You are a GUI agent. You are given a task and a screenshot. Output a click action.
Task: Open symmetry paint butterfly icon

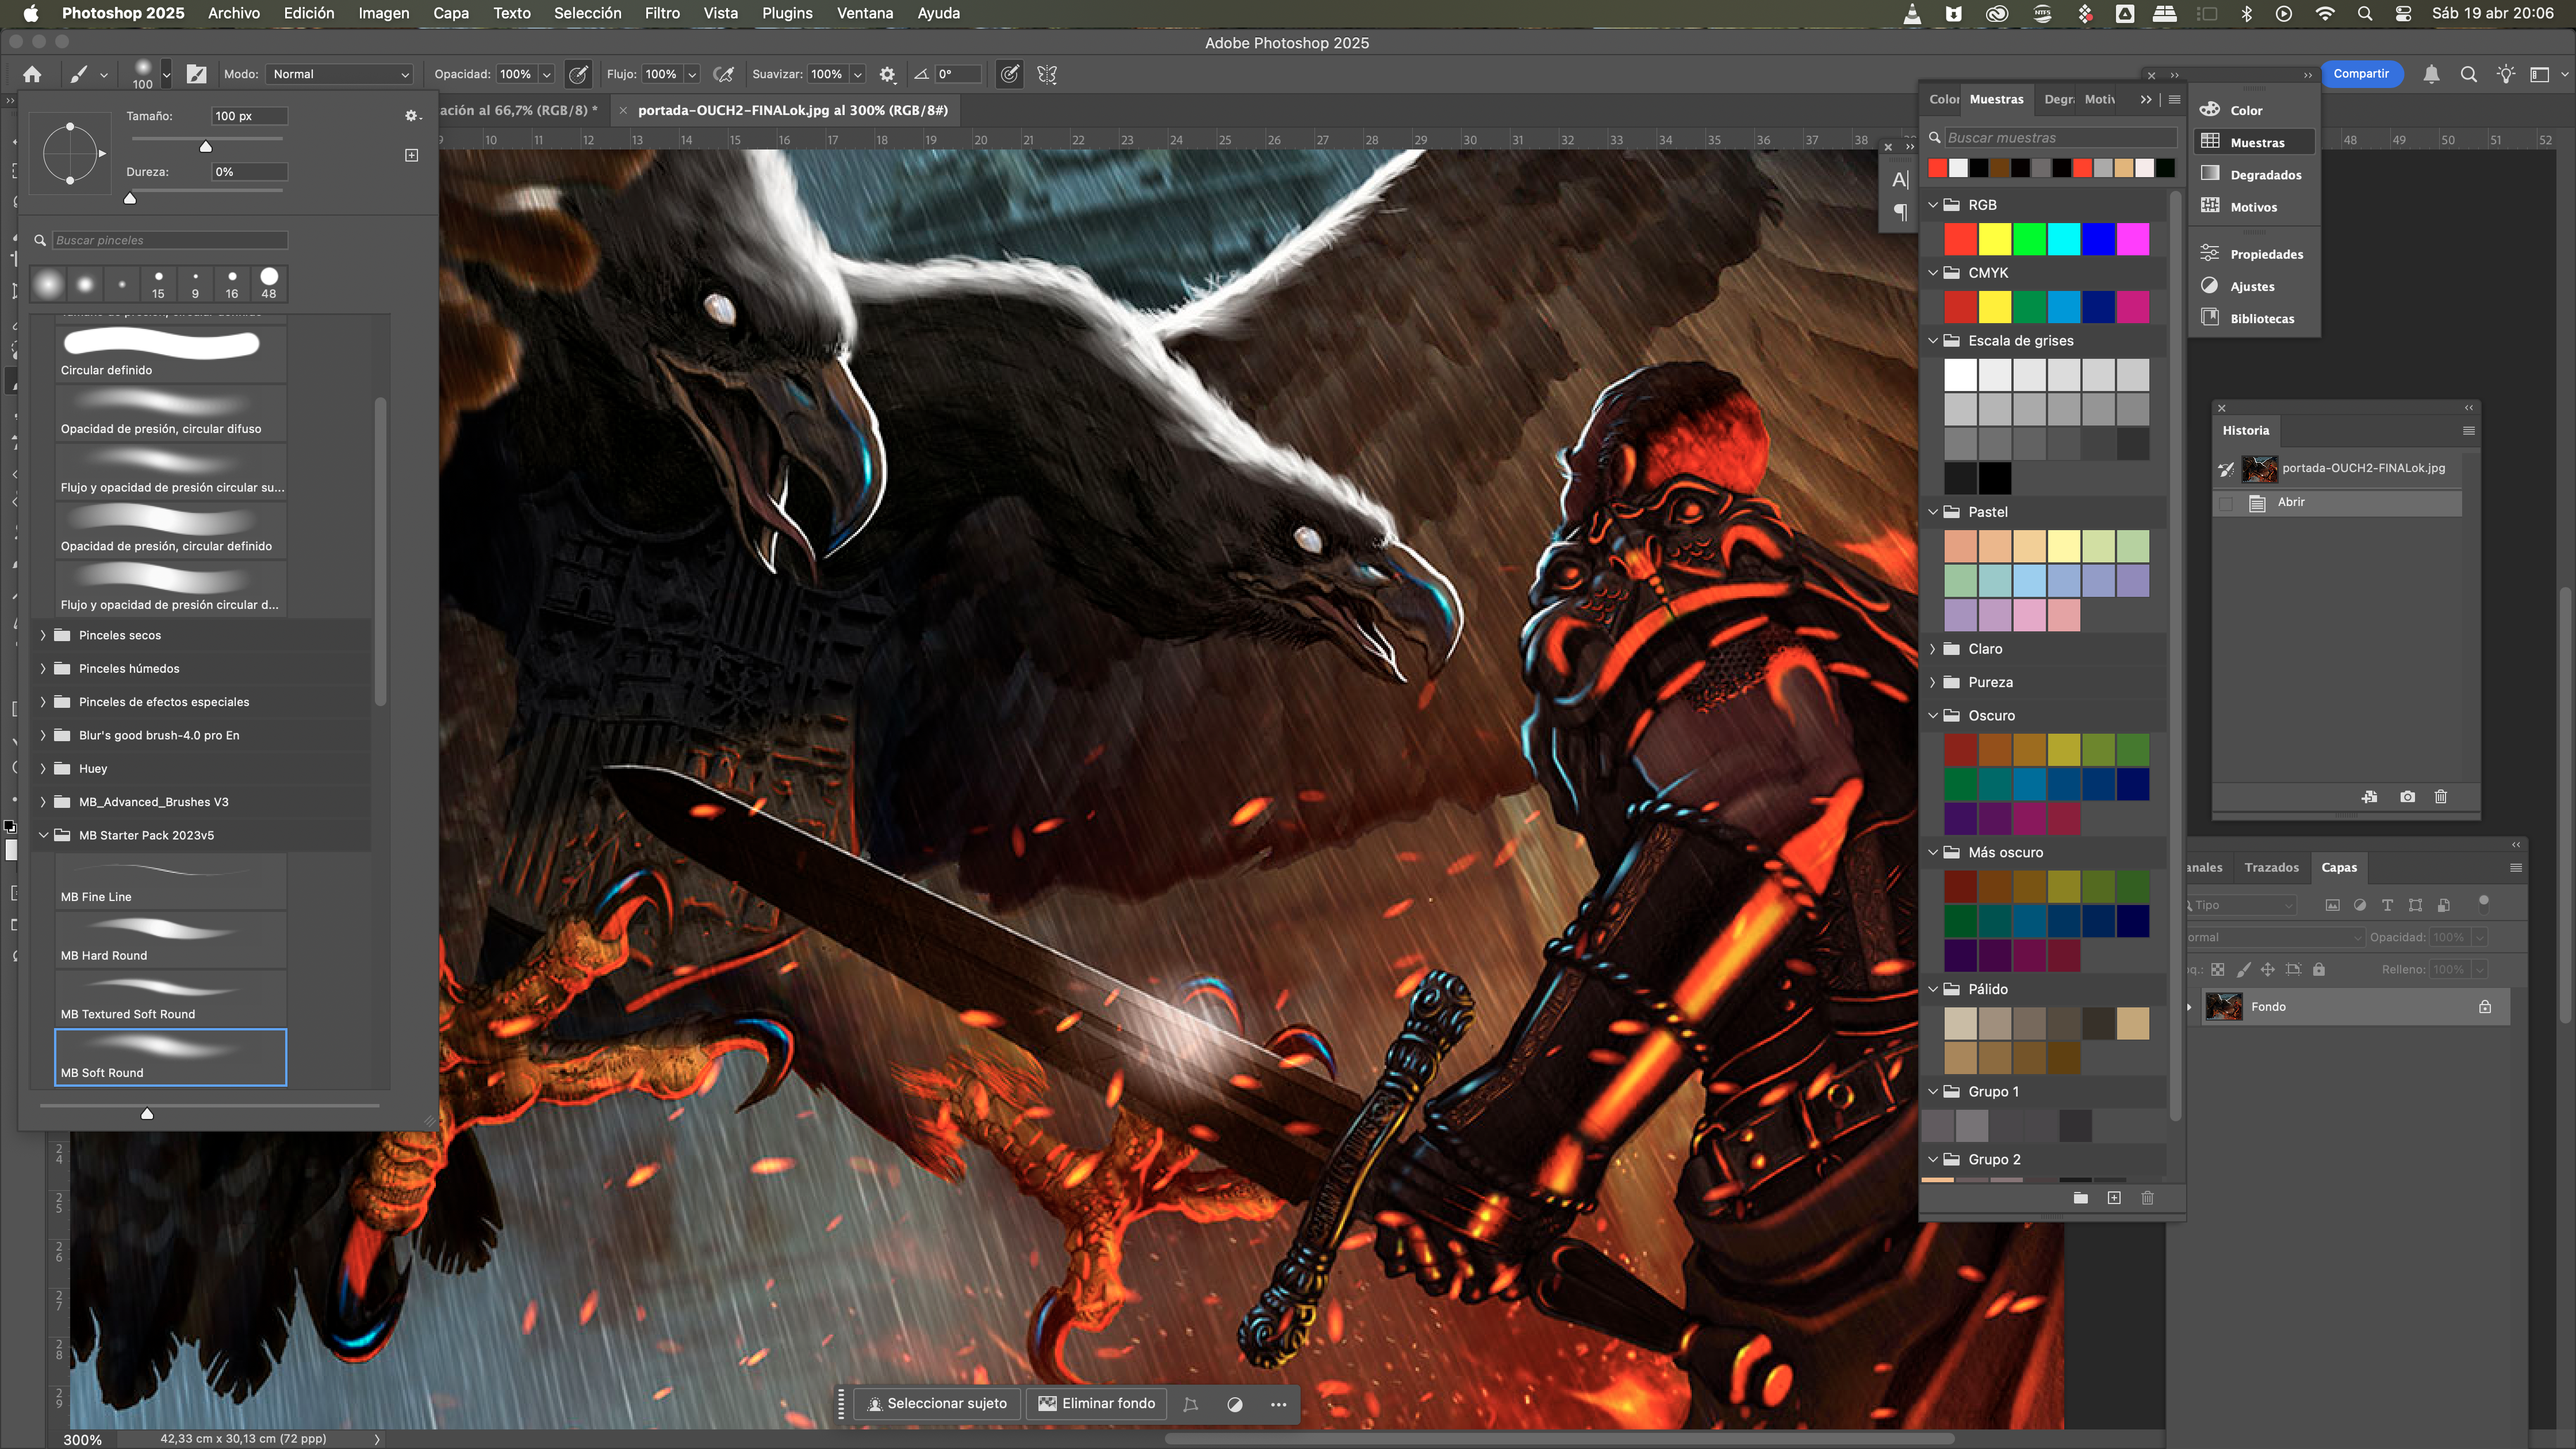(1047, 74)
